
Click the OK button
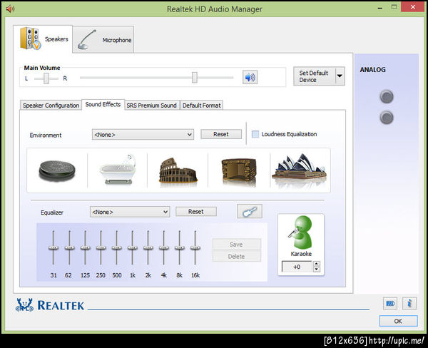coord(398,321)
